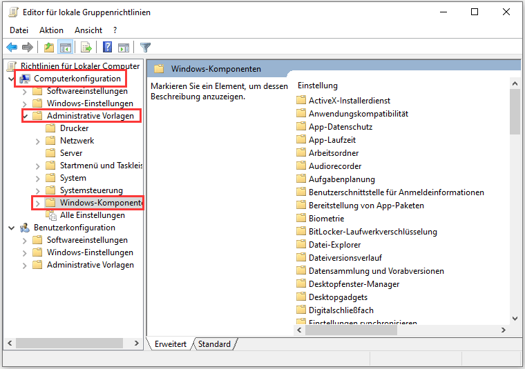Switch to the Standard tab
Viewport: 525px width, 369px height.
(214, 344)
